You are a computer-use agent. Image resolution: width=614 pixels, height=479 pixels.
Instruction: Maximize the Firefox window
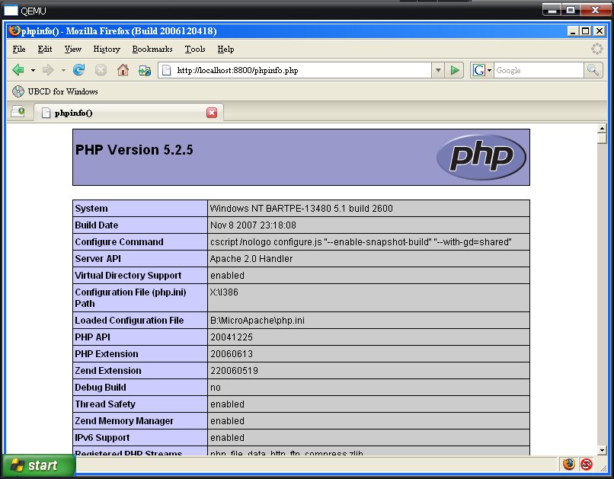pyautogui.click(x=586, y=30)
